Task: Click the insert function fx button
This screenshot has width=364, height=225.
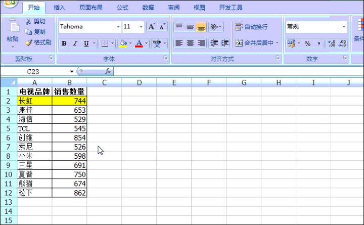Action: point(108,71)
